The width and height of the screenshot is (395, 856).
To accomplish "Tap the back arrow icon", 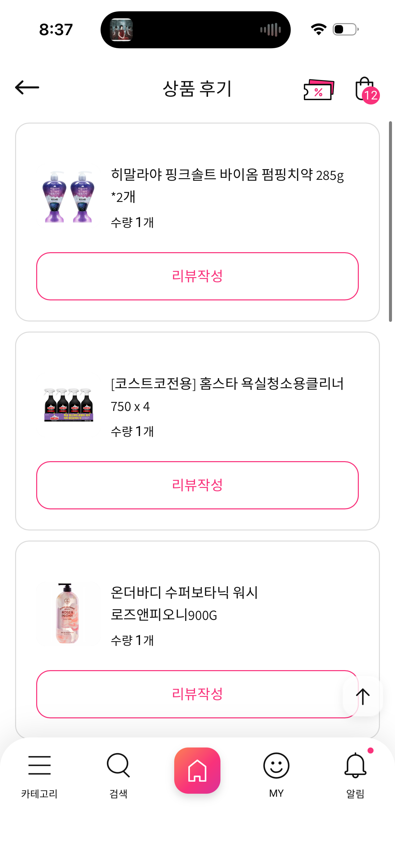I will coord(27,88).
